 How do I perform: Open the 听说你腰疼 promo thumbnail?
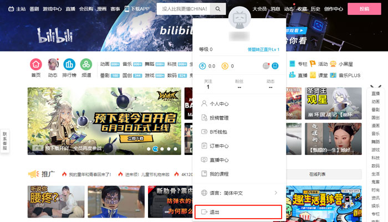pyautogui.click(x=56, y=202)
